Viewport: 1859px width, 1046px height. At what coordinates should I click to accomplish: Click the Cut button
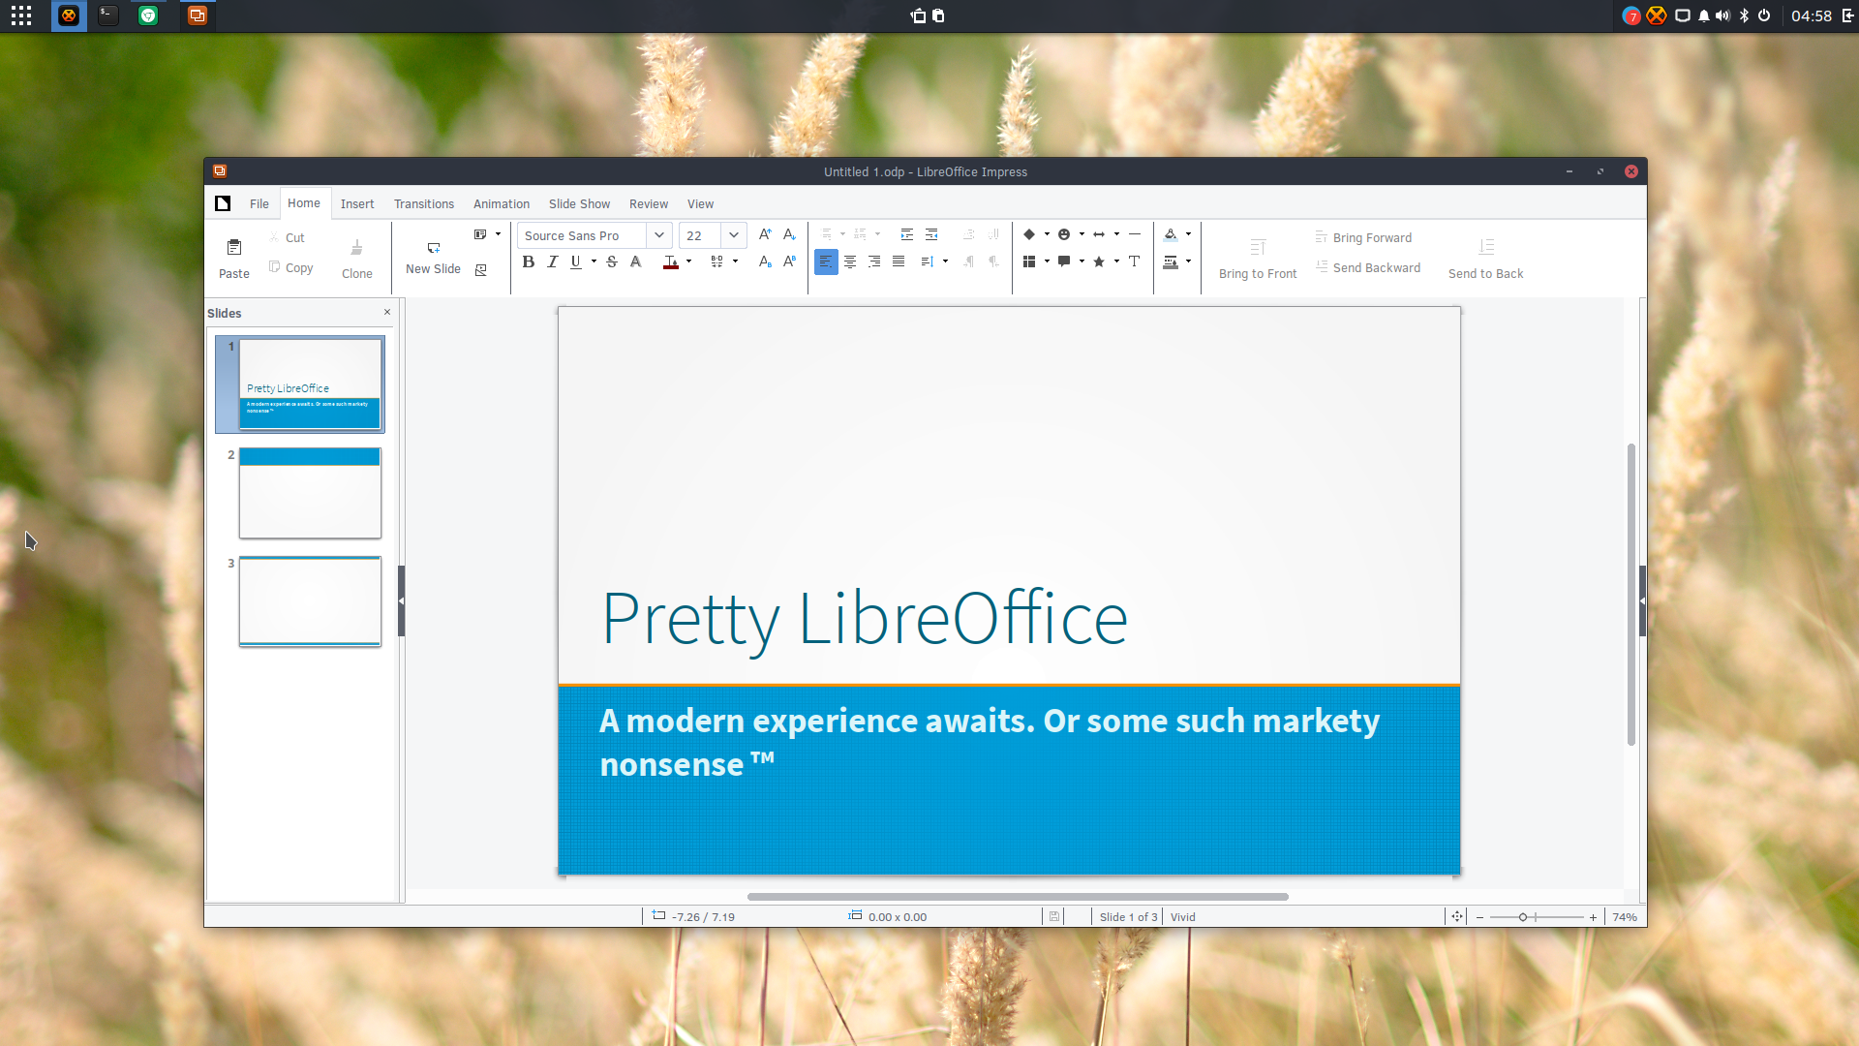point(288,237)
